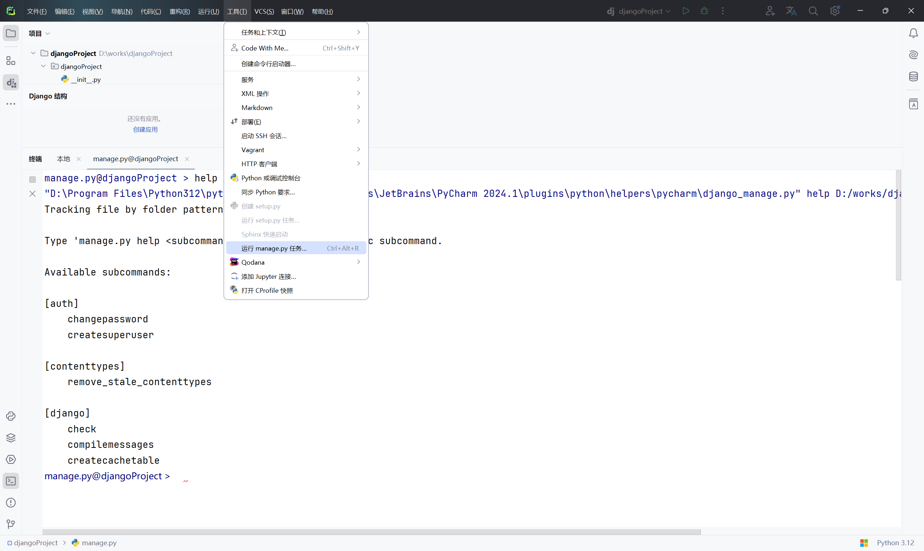The height and width of the screenshot is (551, 924).
Task: Click the terminal vertical scrollbar
Action: [898, 225]
